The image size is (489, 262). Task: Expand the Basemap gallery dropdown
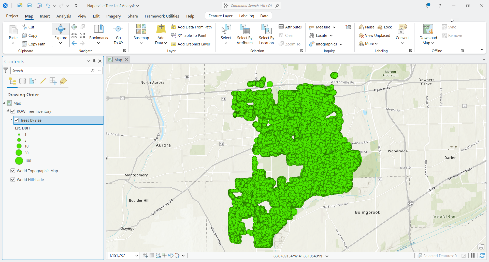pos(141,43)
